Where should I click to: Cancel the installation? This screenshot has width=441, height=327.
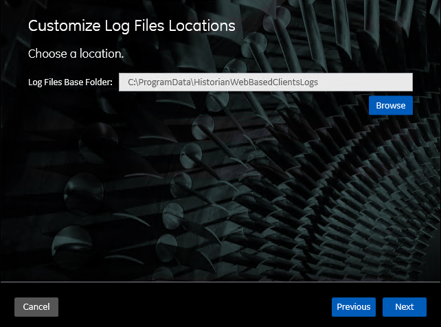pos(36,307)
